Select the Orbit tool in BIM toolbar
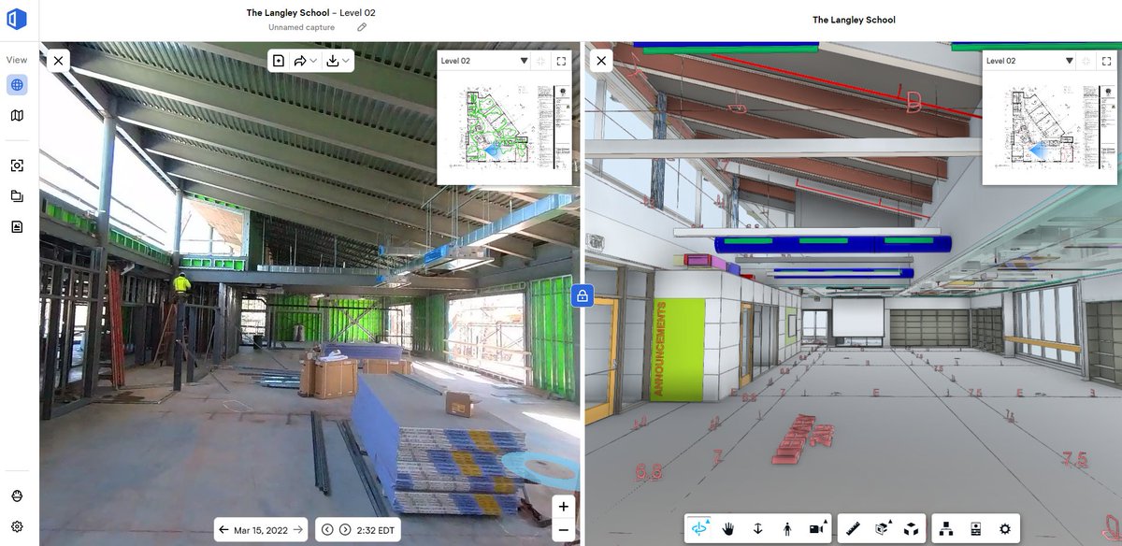This screenshot has width=1122, height=546. click(699, 528)
